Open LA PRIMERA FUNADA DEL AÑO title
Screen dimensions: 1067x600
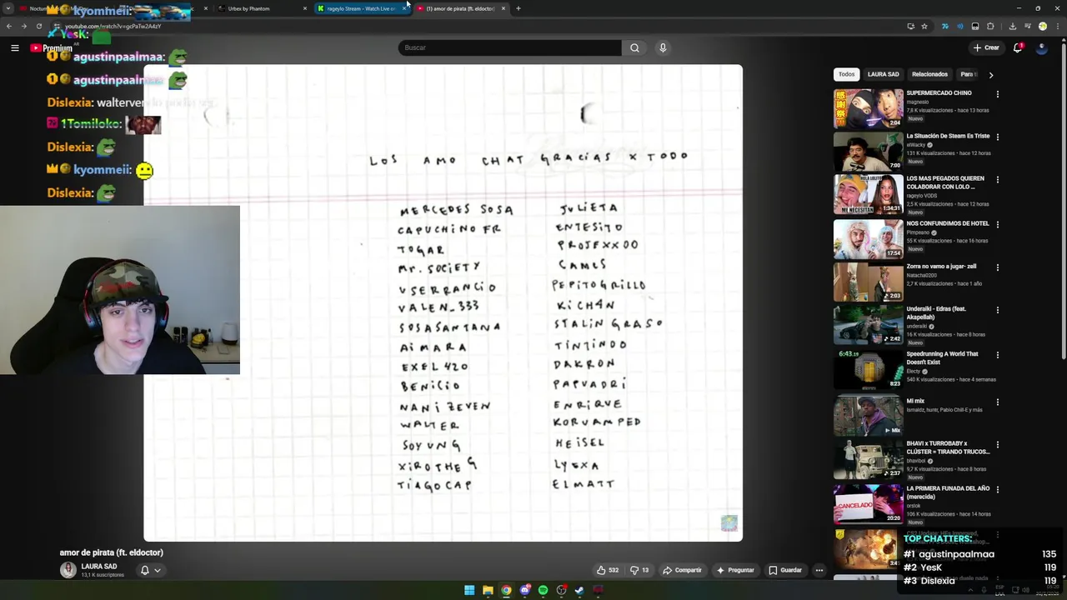point(948,492)
